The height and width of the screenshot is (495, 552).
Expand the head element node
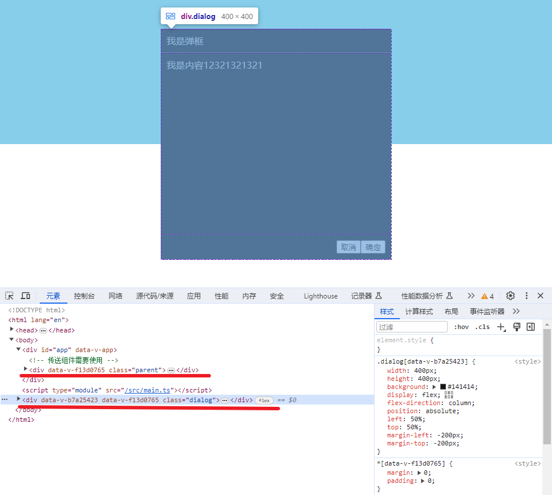12,330
